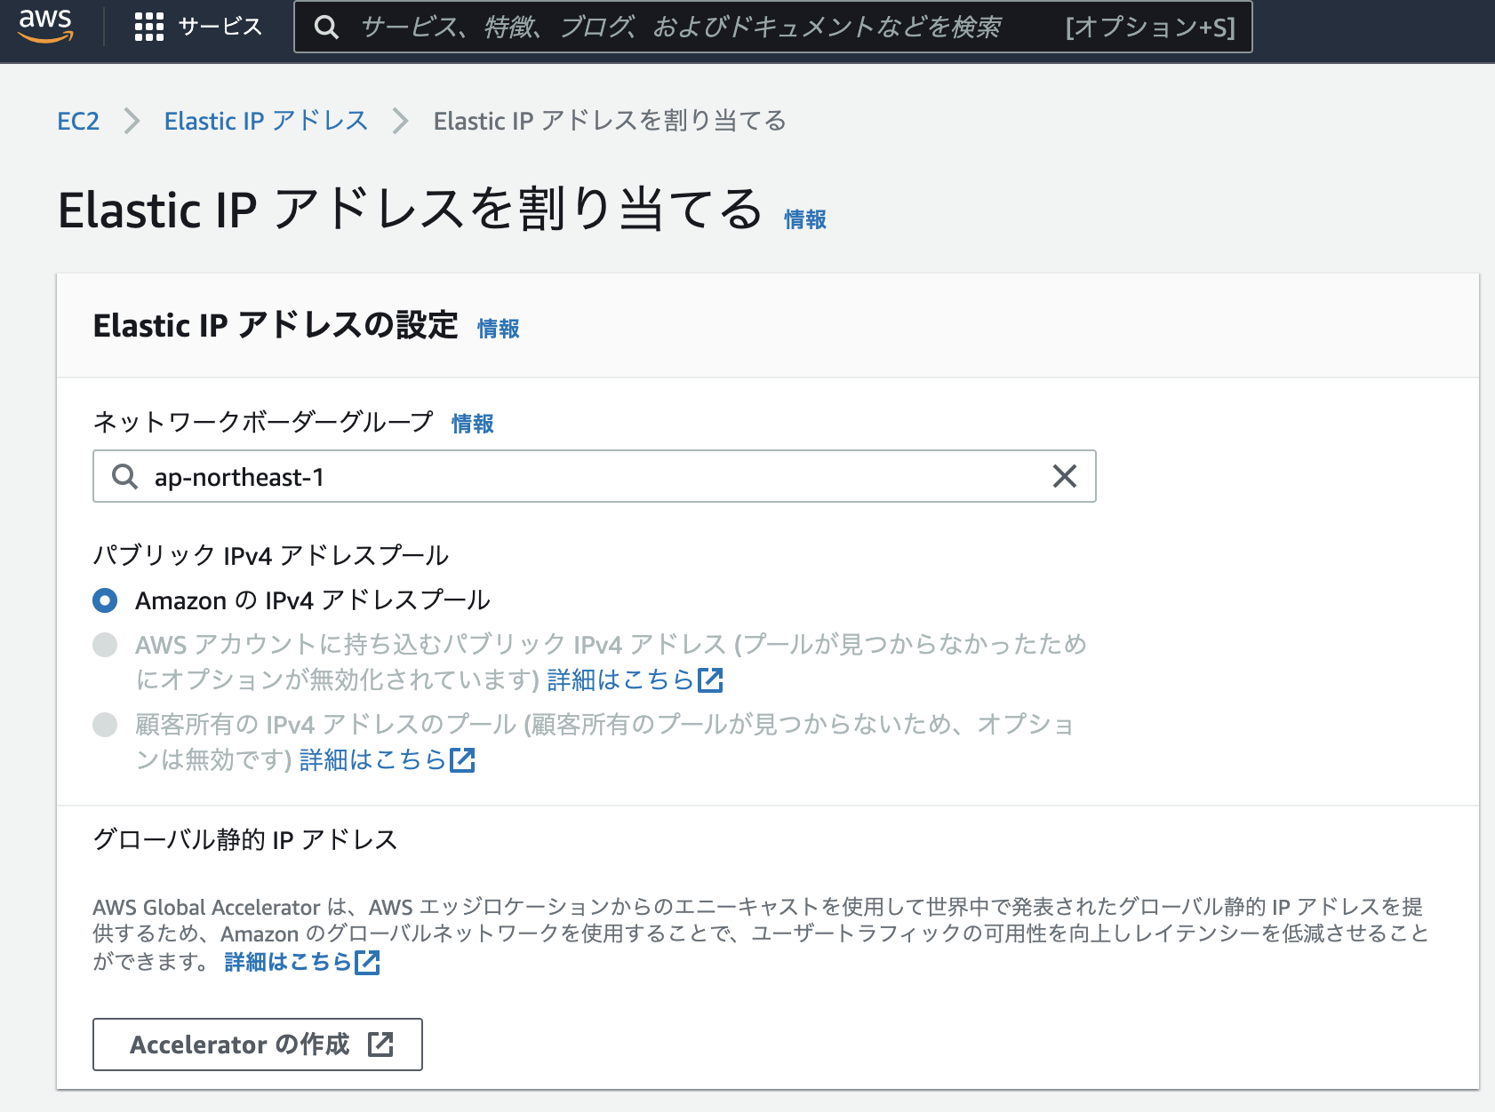Screen dimensions: 1495x1112
Task: Open the services grid icon
Action: [x=149, y=27]
